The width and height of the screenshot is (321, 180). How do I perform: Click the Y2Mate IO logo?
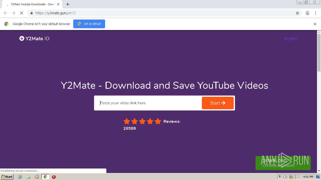tap(34, 38)
